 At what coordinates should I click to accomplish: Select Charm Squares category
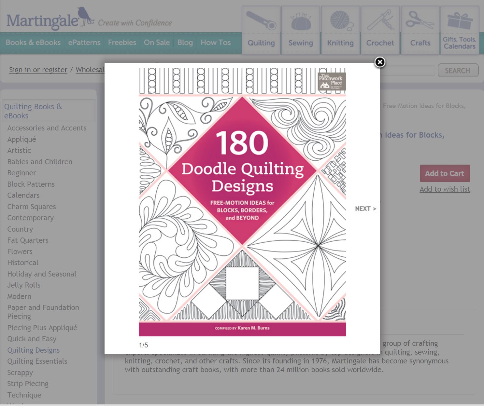click(32, 207)
